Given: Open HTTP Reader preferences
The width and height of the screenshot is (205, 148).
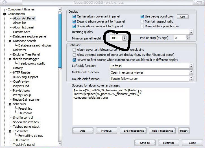Looking at the screenshot, I should click(22, 72).
